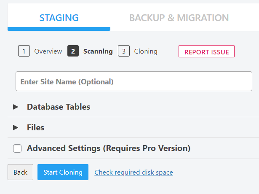Viewport: 259px width, 194px height.
Task: Click the REPORT ISSUE button
Action: pos(206,51)
